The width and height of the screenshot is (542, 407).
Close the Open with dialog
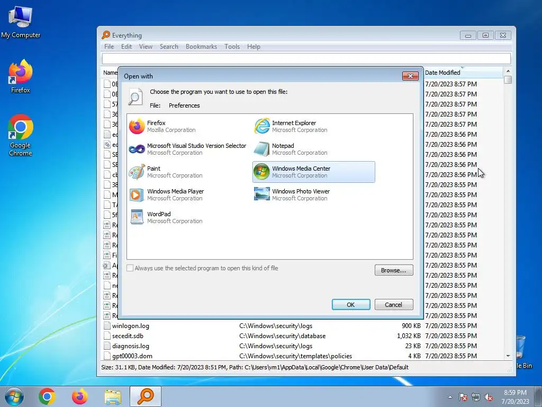tap(410, 76)
